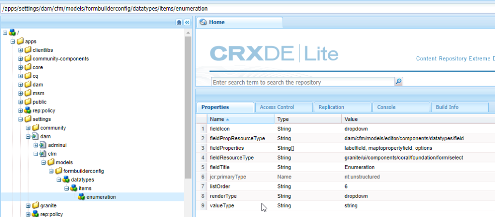This screenshot has width=495, height=217.
Task: Collapse the tree panel with double-arrow icon
Action: pos(187,23)
